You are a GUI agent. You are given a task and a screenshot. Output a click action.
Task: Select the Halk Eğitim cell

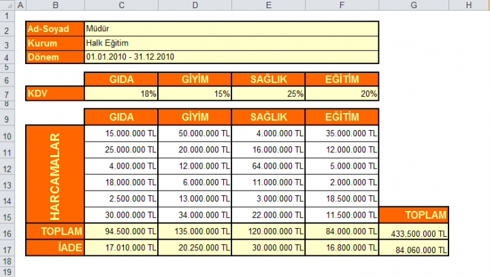click(x=231, y=43)
